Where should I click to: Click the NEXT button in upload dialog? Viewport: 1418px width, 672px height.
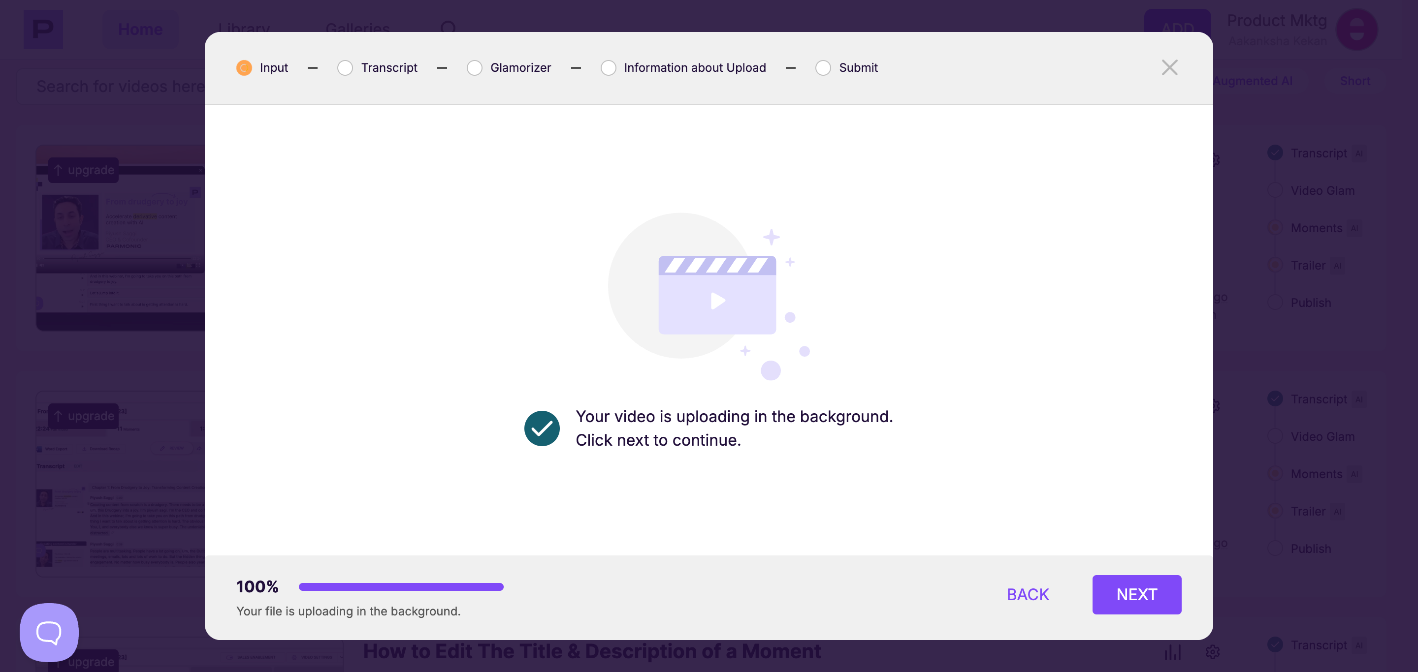coord(1136,594)
